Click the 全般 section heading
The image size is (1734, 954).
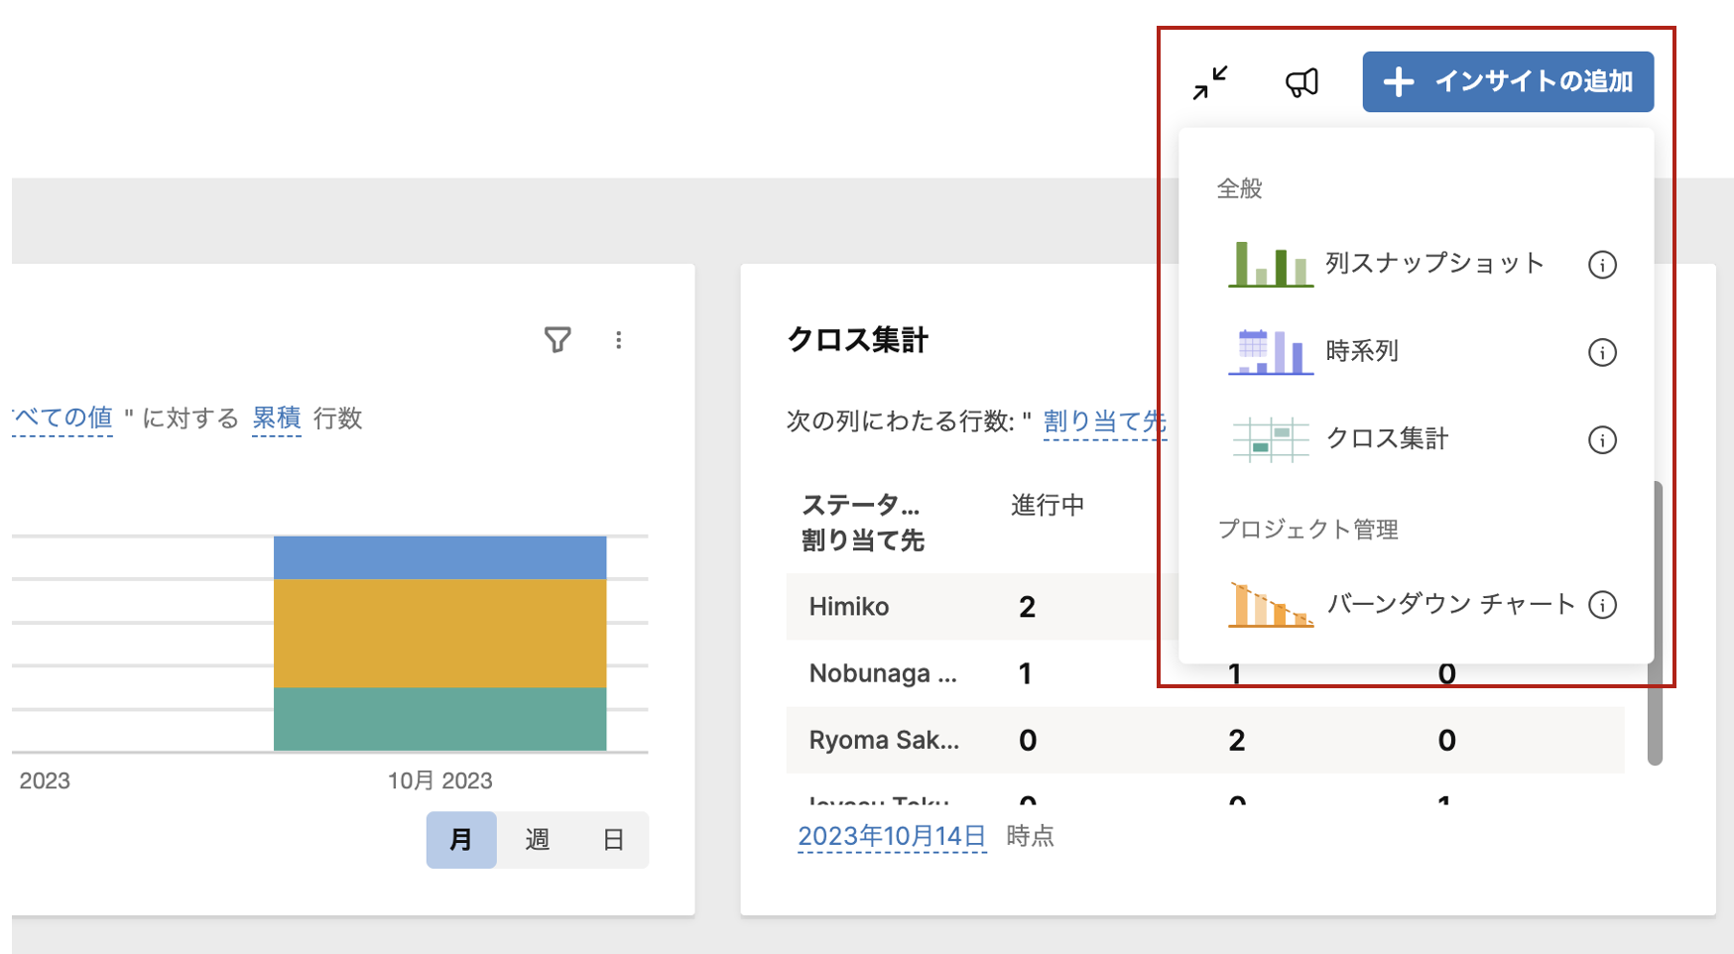(x=1239, y=188)
